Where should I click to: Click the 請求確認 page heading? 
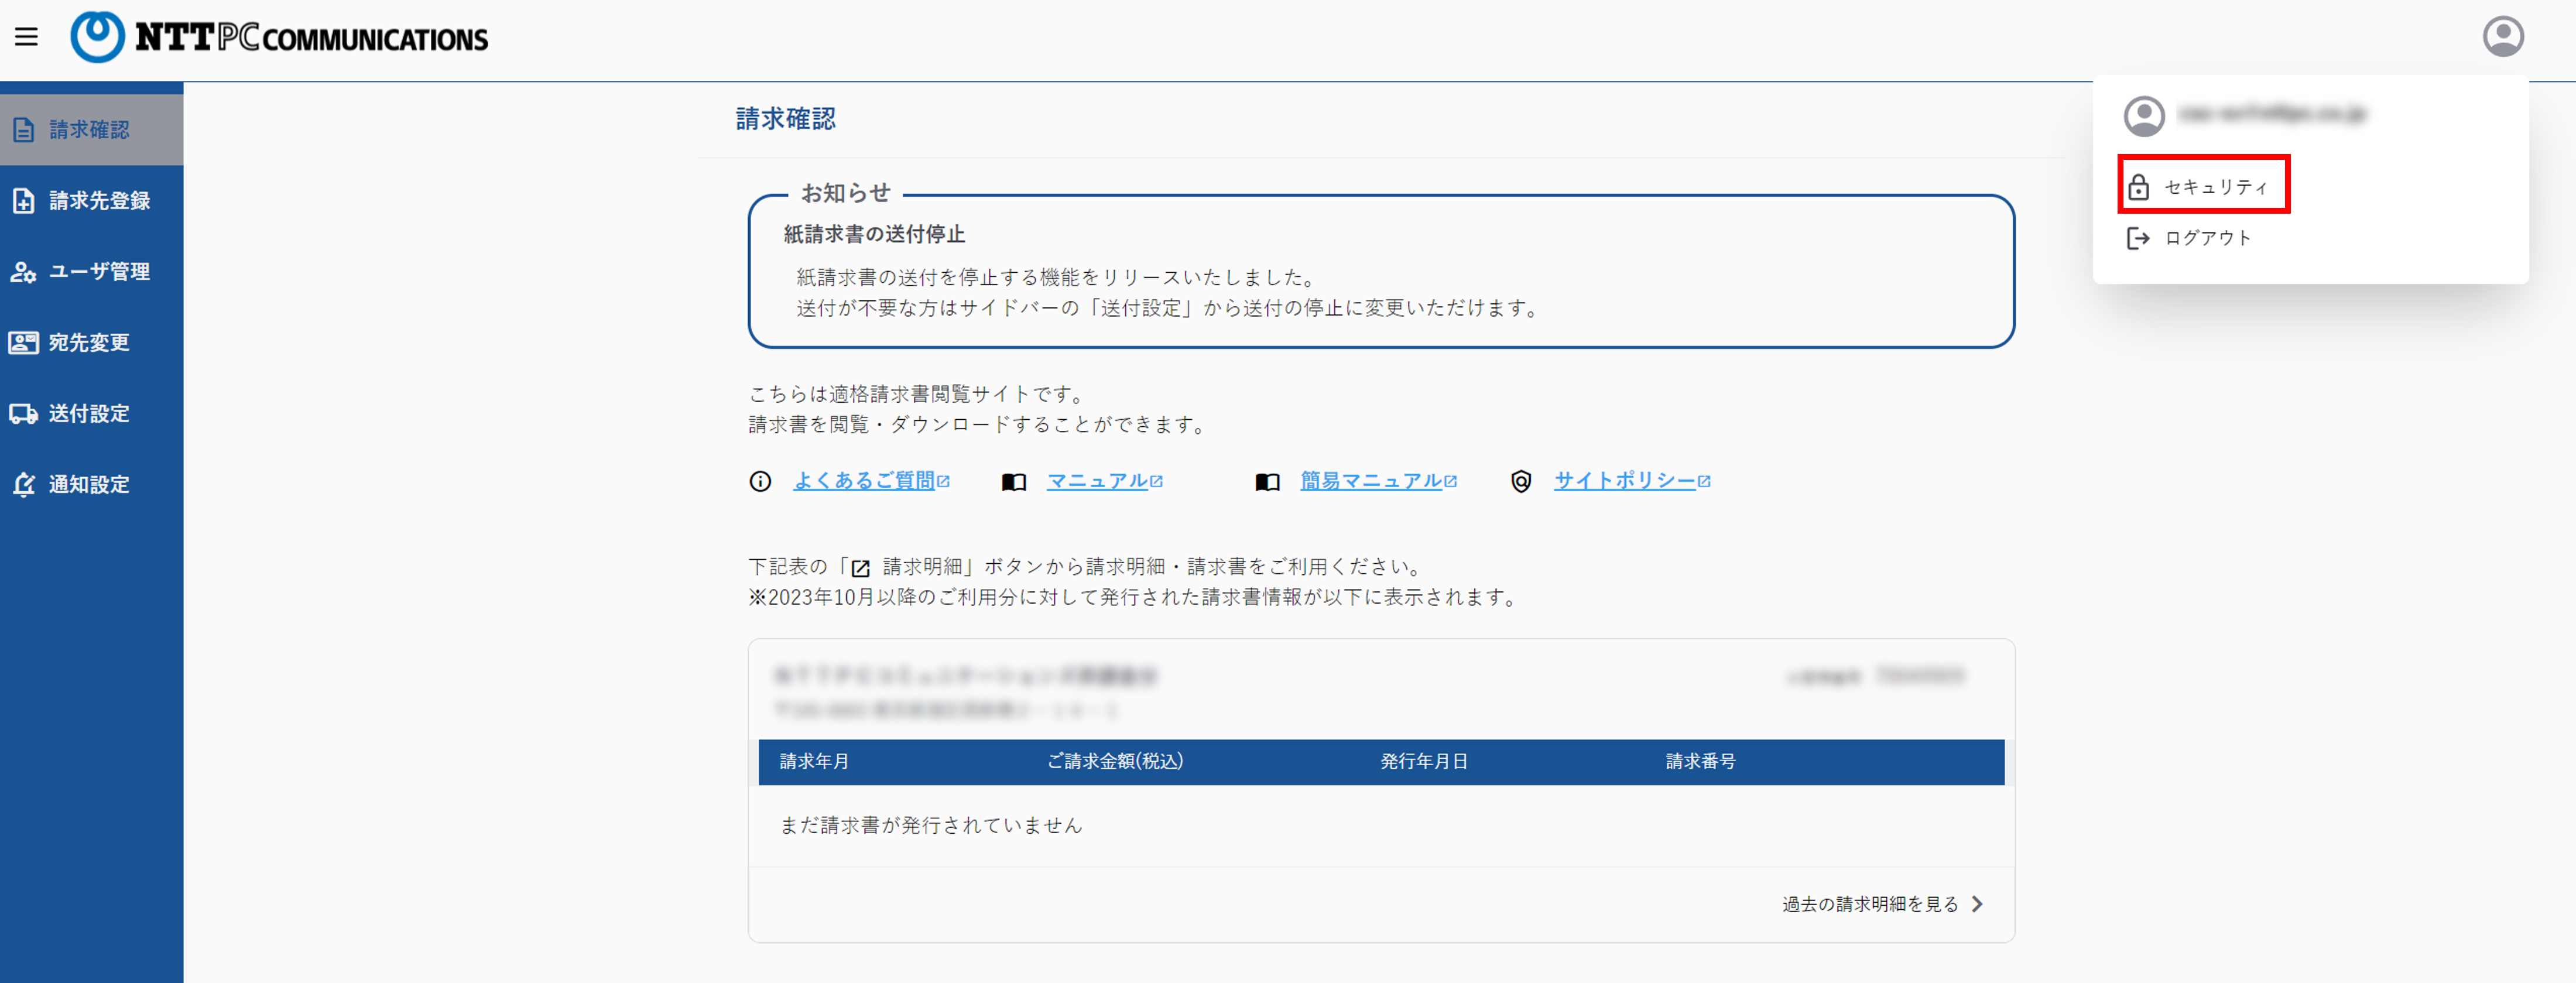786,119
